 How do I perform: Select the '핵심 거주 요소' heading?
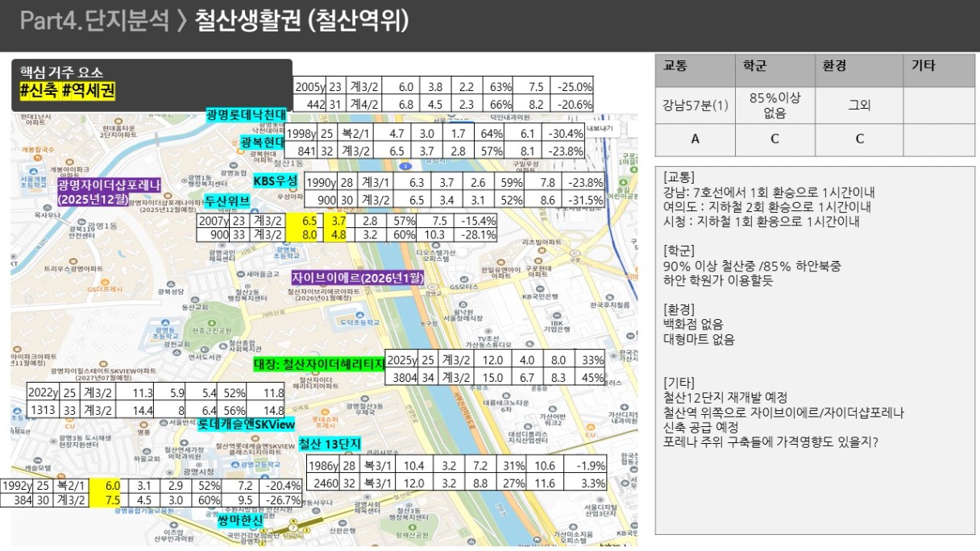pos(61,73)
